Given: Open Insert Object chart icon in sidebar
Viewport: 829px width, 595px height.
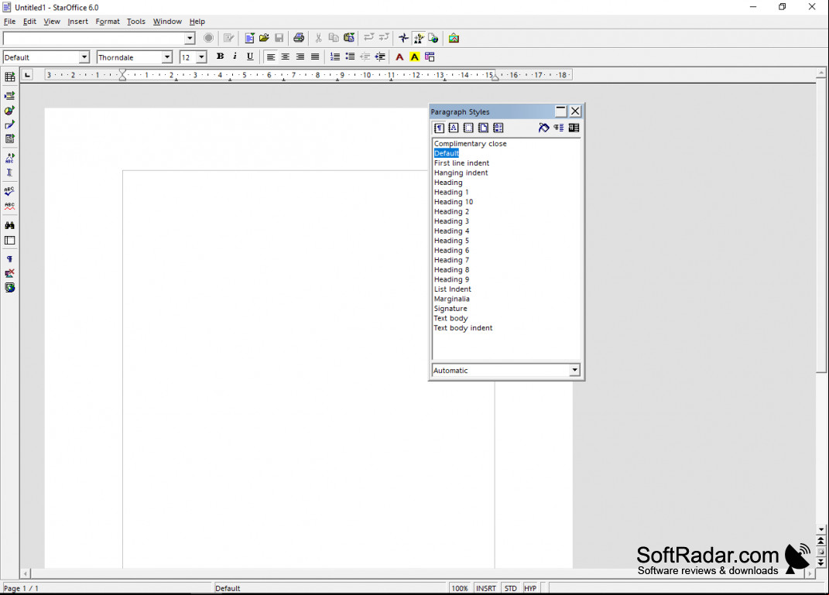Looking at the screenshot, I should coord(9,111).
